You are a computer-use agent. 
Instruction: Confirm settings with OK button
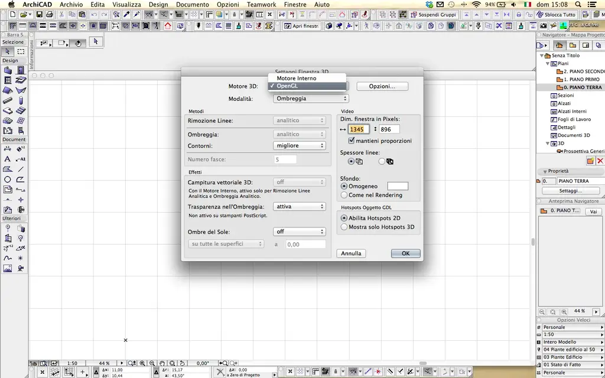(405, 253)
